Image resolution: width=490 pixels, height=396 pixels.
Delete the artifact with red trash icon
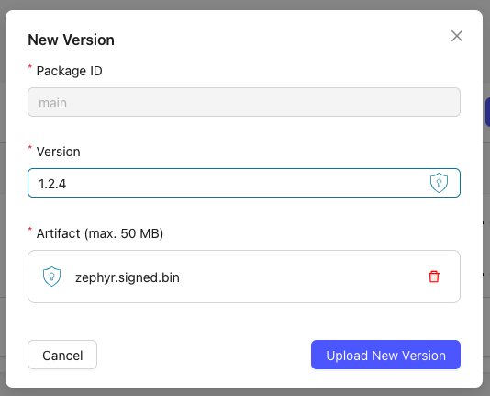tap(434, 277)
